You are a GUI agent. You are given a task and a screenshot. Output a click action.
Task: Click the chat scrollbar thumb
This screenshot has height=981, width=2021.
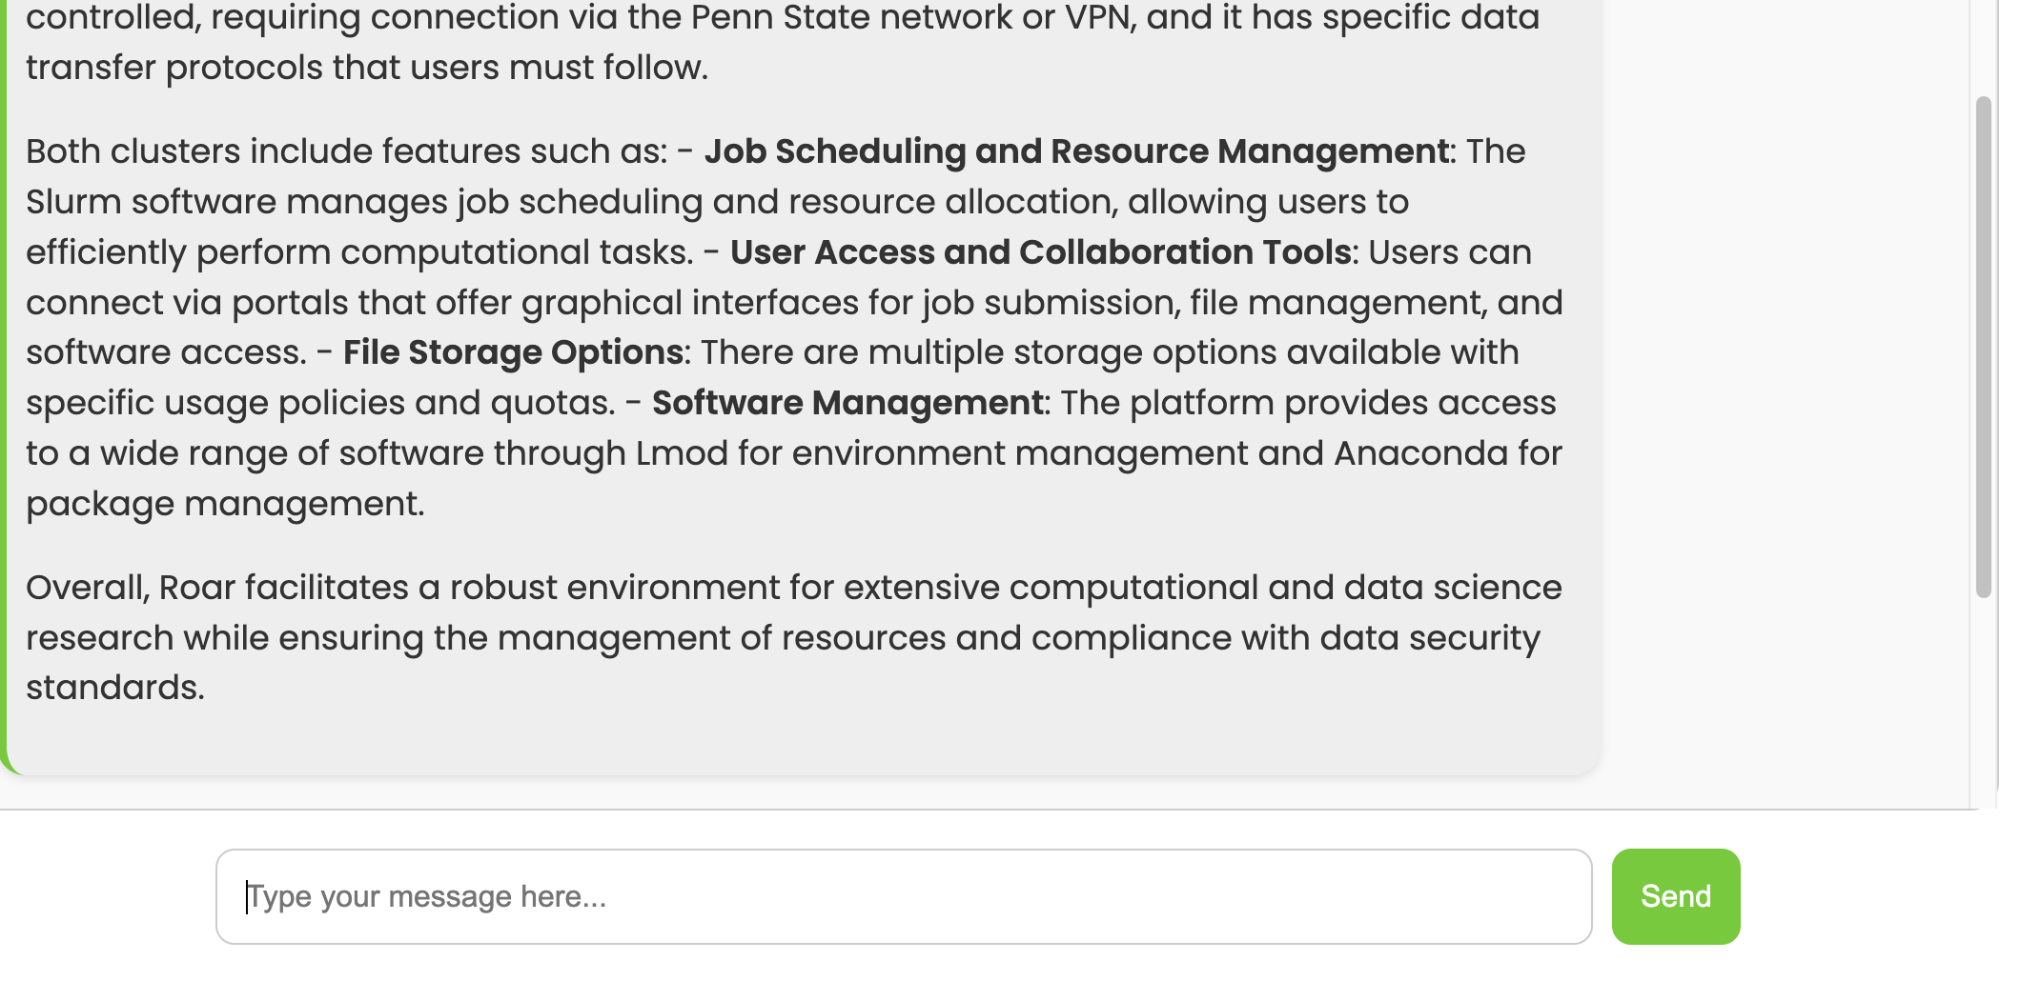pyautogui.click(x=1984, y=347)
